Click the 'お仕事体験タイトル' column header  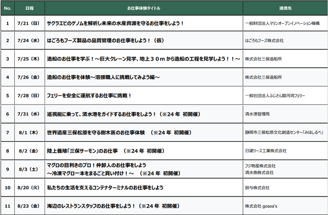pos(143,8)
